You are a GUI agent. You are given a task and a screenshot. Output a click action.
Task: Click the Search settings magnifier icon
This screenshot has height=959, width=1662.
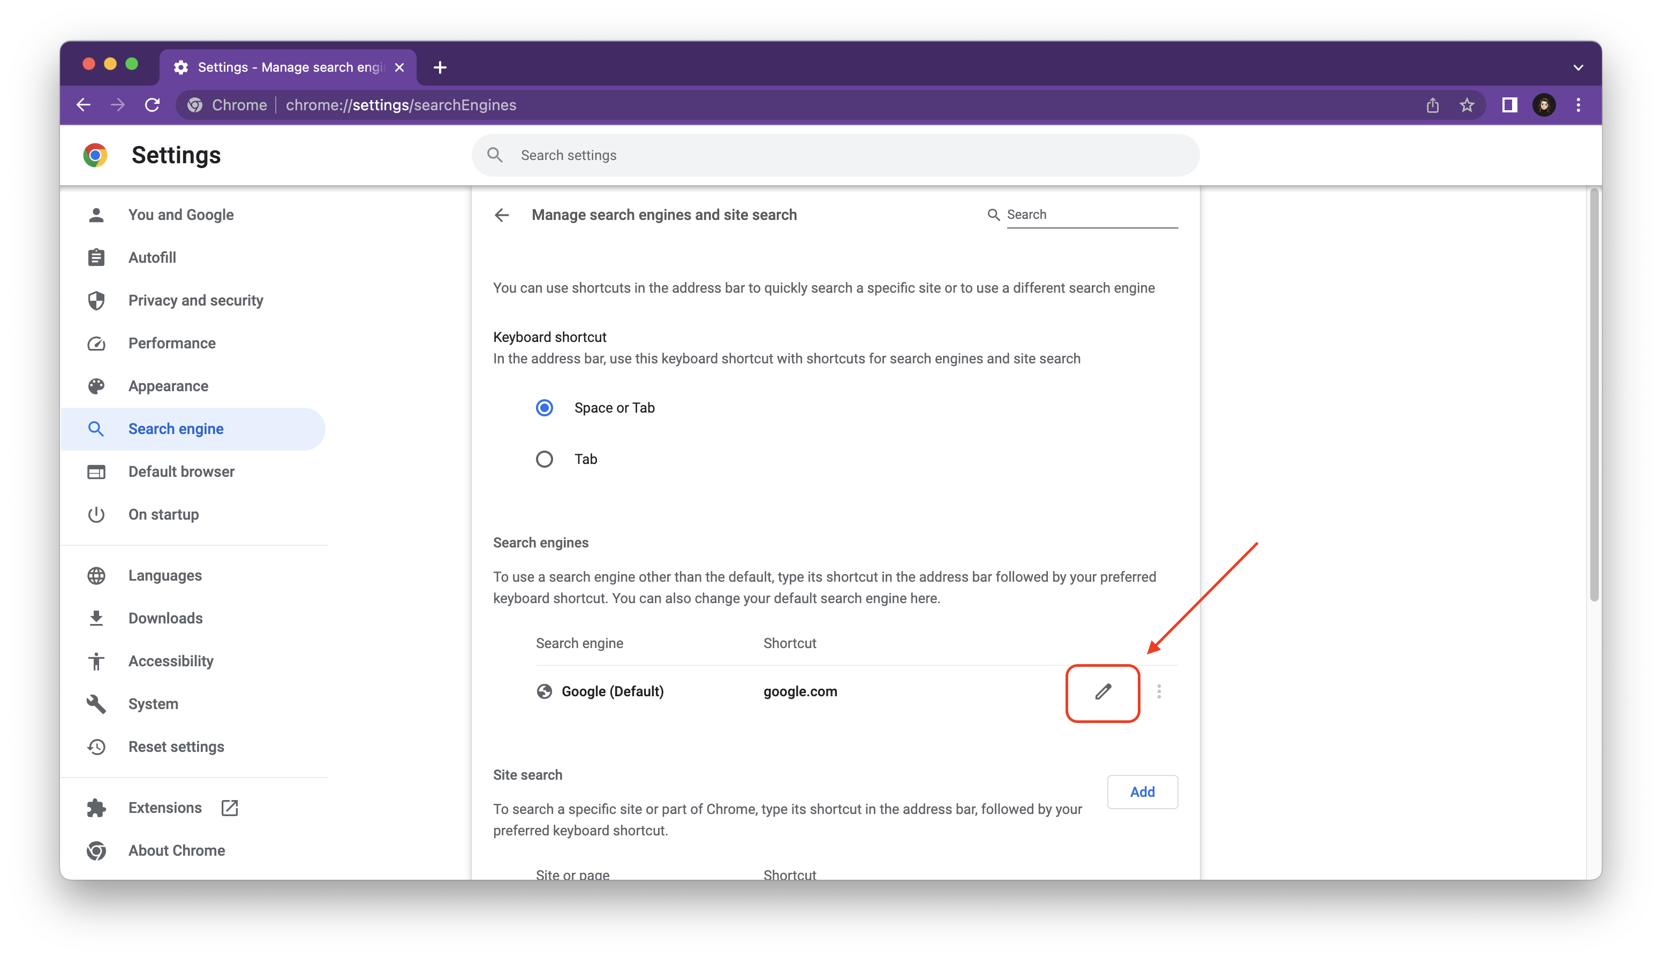(x=495, y=154)
